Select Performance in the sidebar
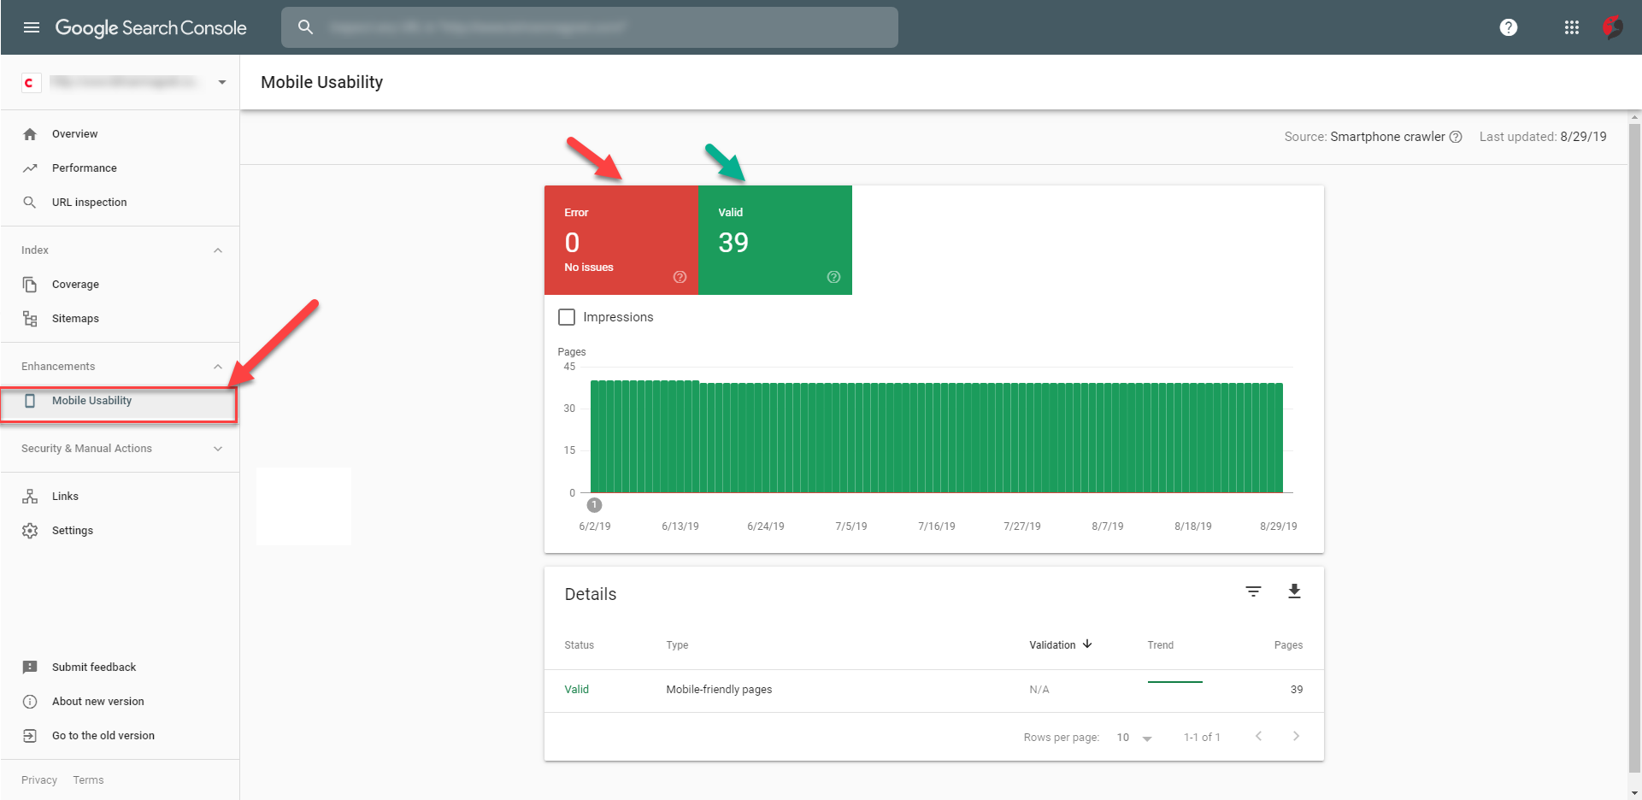This screenshot has width=1642, height=800. [x=84, y=168]
